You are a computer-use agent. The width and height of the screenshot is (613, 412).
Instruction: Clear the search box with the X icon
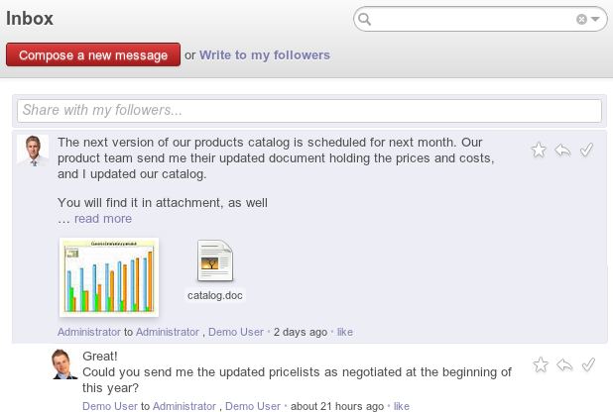pyautogui.click(x=582, y=19)
